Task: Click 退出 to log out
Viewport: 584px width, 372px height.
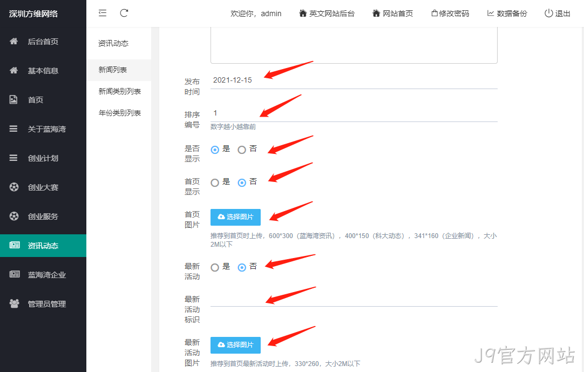Action: pos(558,13)
